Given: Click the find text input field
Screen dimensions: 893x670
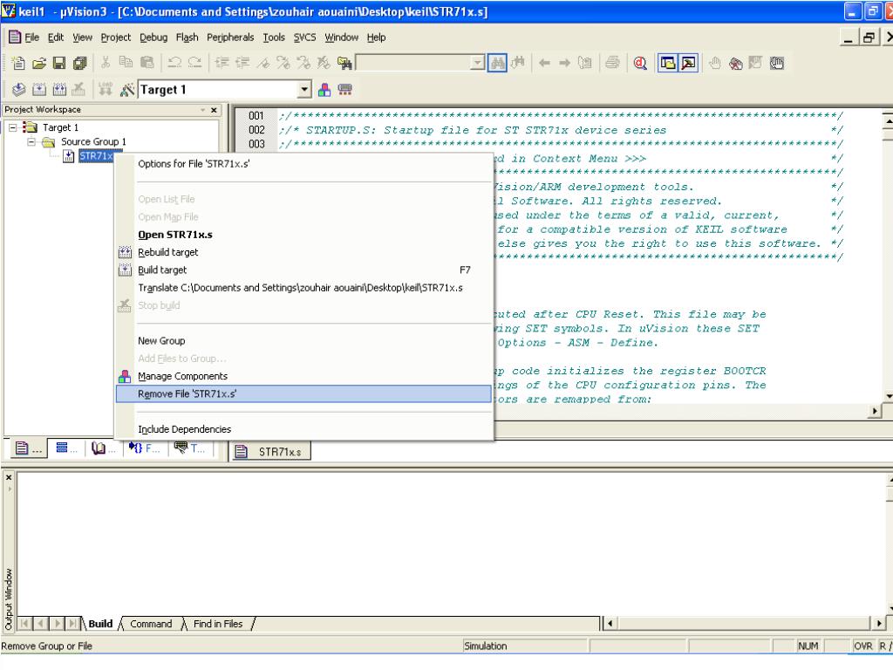Looking at the screenshot, I should click(414, 63).
